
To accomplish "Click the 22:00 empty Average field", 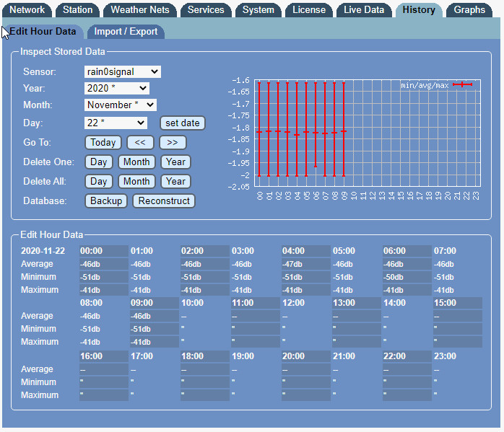I will [x=407, y=369].
